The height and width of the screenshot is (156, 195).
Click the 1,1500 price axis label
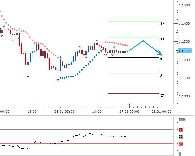tap(184, 5)
